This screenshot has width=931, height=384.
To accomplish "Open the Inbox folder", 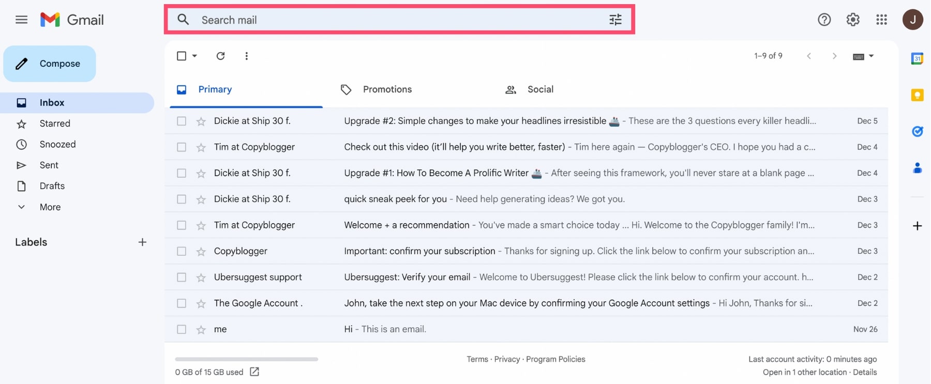I will coord(78,103).
